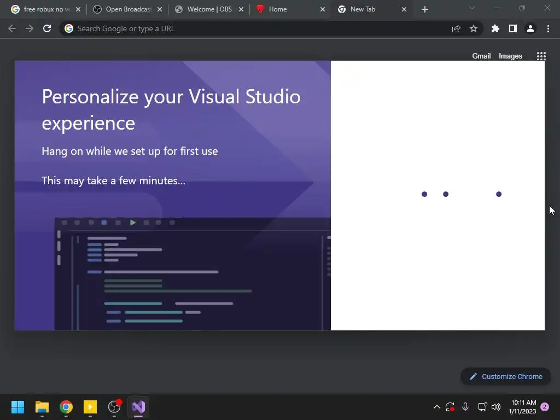560x420 pixels.
Task: Open Google Chrome from the taskbar
Action: 66,407
